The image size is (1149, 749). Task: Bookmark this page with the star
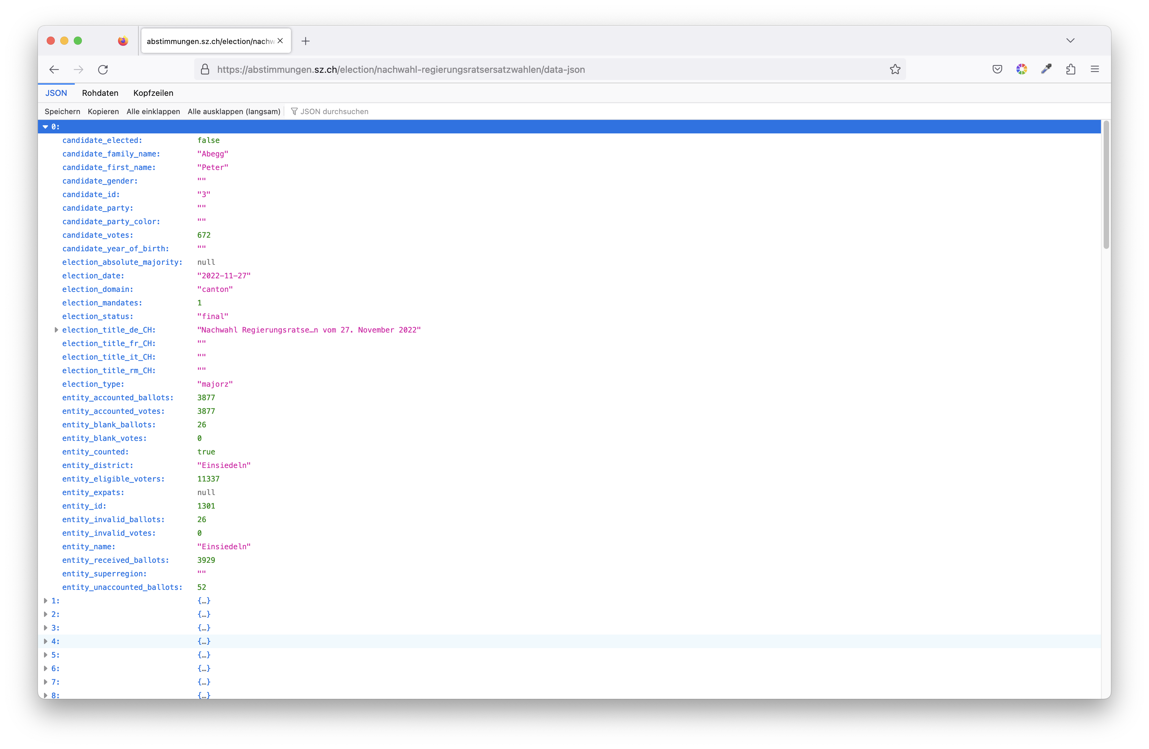(x=895, y=70)
